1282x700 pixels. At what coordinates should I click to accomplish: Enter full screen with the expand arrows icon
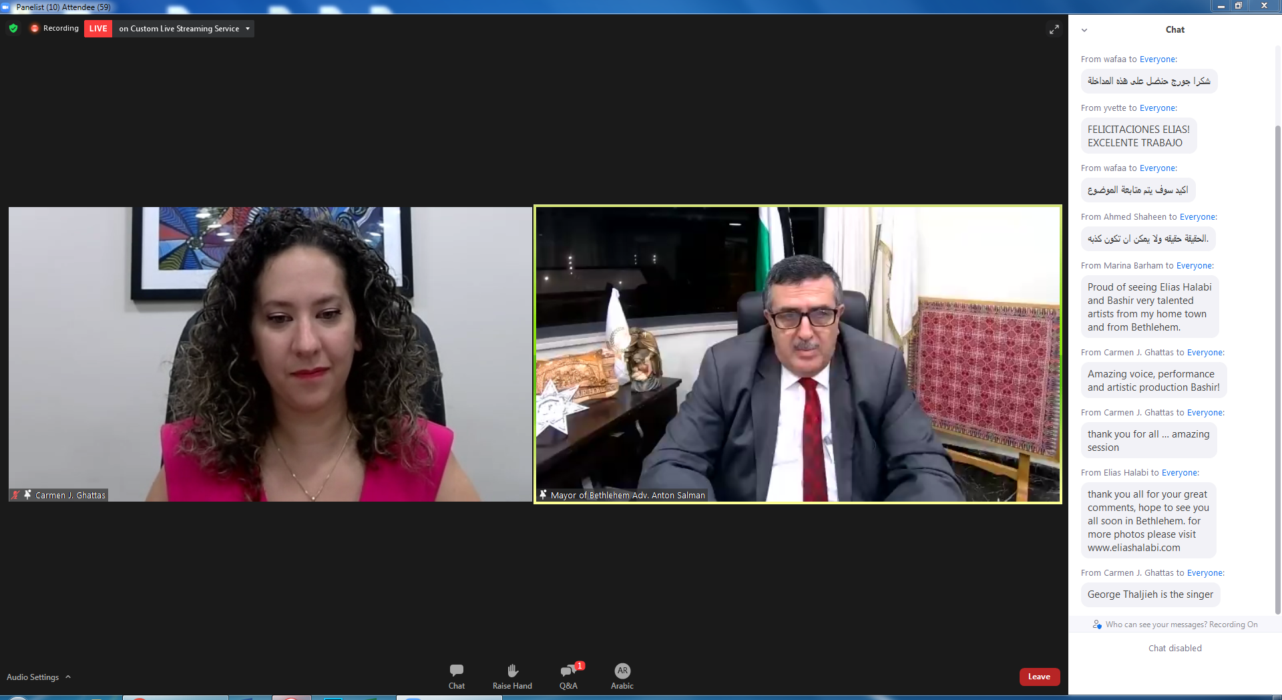(1054, 29)
